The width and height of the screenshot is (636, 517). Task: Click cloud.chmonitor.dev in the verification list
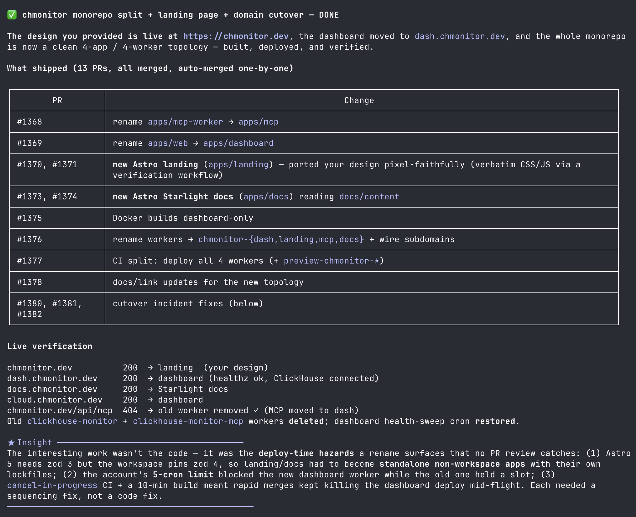click(x=55, y=400)
